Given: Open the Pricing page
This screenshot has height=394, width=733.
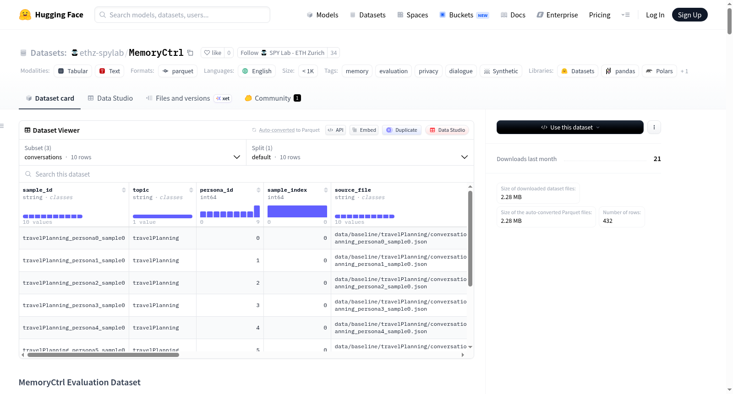Looking at the screenshot, I should [x=600, y=15].
